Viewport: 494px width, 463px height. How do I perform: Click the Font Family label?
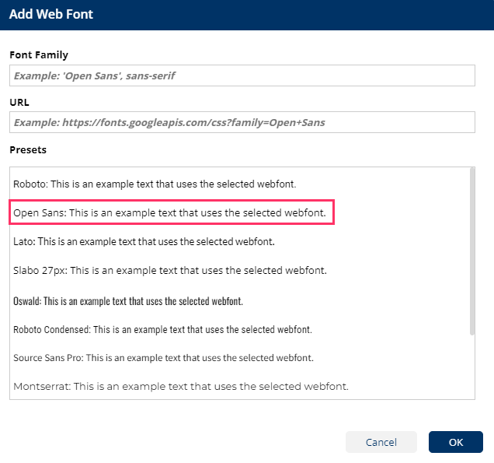tap(39, 55)
